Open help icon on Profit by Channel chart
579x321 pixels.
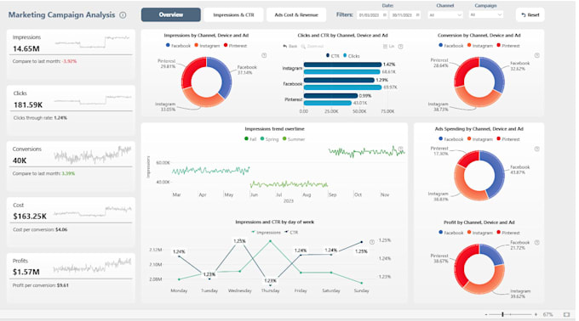(537, 242)
